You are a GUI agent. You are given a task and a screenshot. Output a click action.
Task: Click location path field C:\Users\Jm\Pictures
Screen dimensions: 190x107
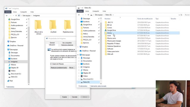pyautogui.click(x=63, y=64)
